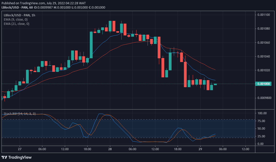276x162 pixels.
Task: Click the EMA (9, close, 0) indicator label
Action: click(16, 19)
